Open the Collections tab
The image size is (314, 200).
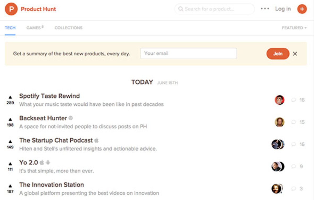point(68,28)
